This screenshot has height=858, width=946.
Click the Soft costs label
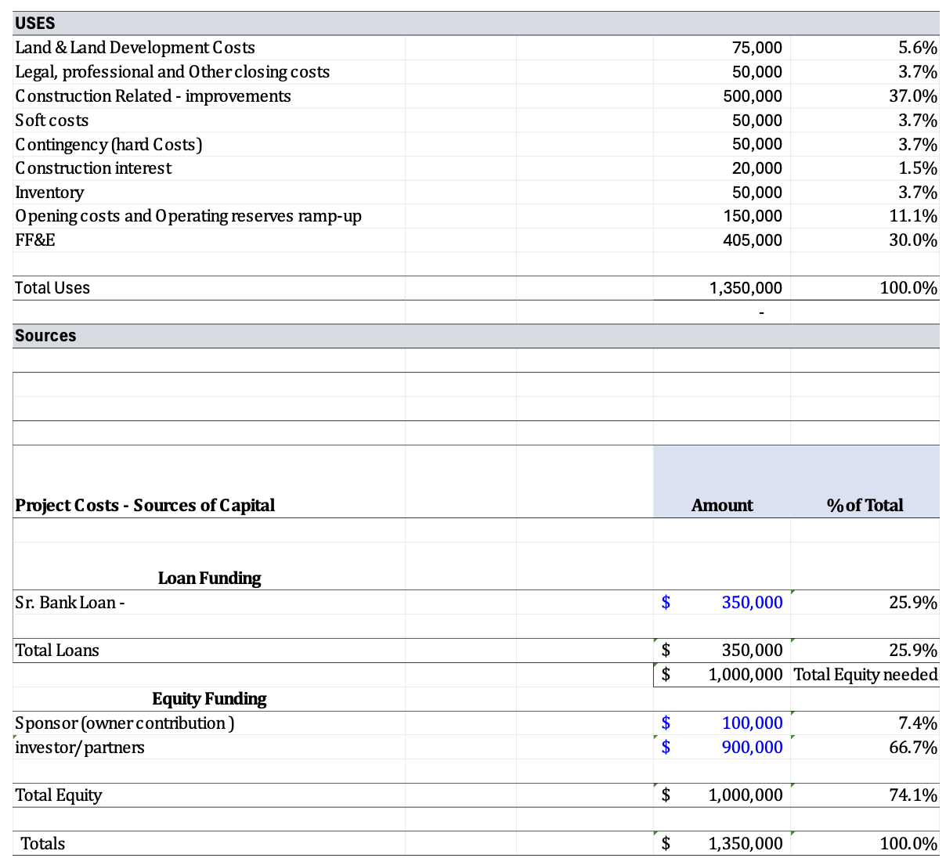[x=52, y=121]
